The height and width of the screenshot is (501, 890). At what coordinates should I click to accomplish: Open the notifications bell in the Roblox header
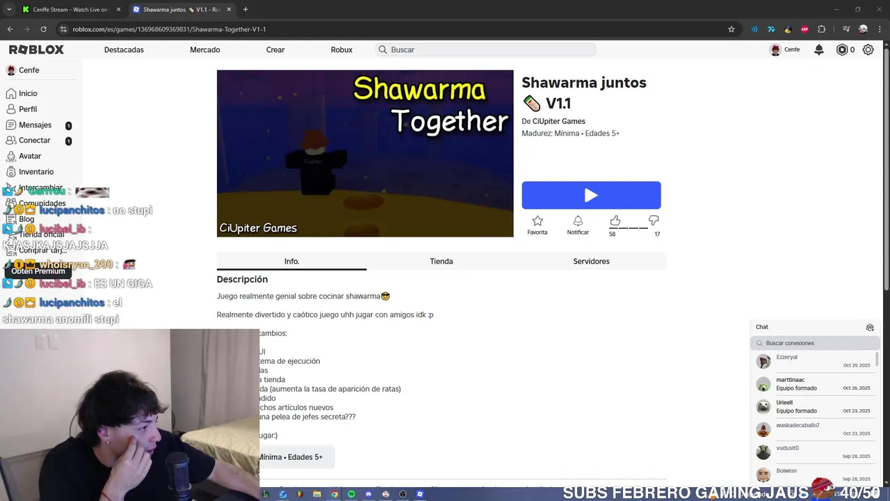coord(819,49)
